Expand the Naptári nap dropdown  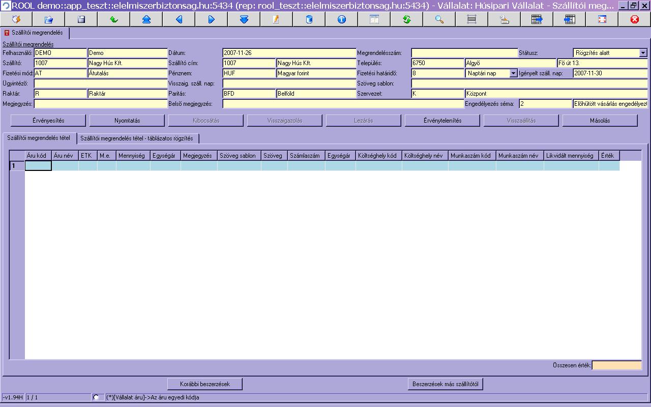(513, 73)
